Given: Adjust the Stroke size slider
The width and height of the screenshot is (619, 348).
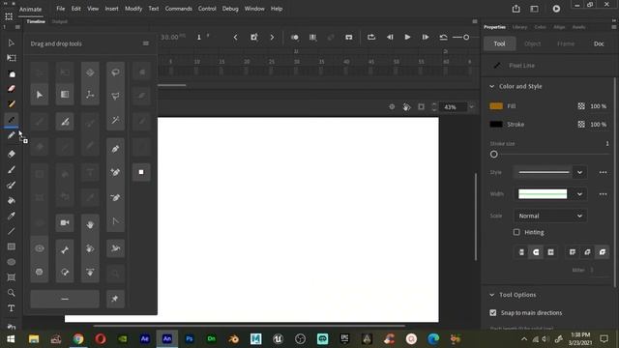Looking at the screenshot, I should point(494,155).
